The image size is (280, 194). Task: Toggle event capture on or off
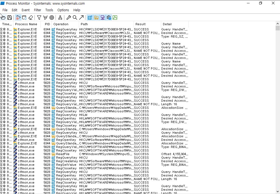18,18
